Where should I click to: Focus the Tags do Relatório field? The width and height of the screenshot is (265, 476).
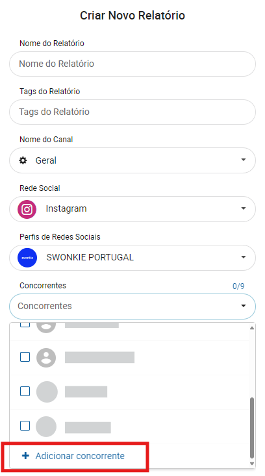point(132,112)
